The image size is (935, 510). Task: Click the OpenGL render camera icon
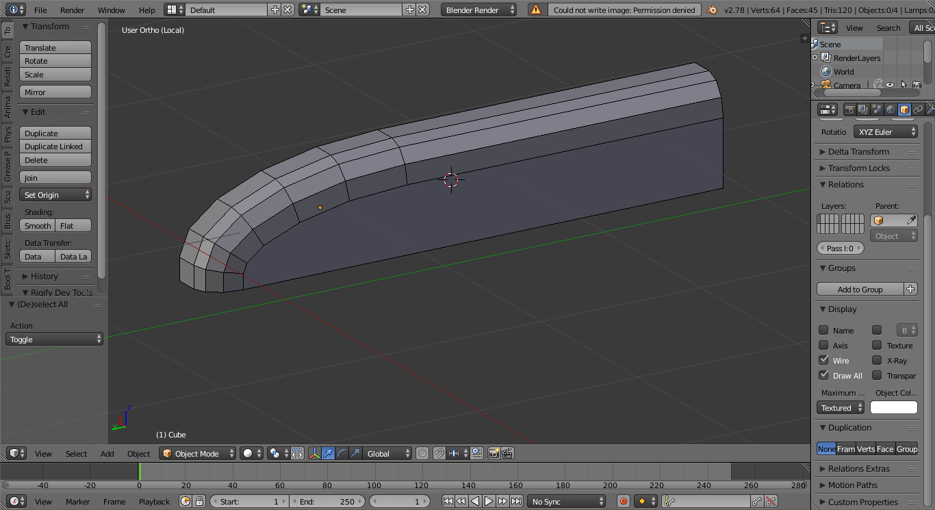(x=494, y=453)
